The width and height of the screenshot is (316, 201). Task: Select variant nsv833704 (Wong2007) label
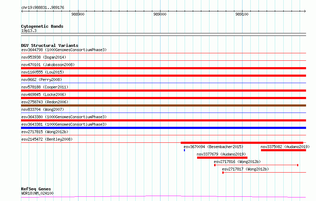(x=43, y=109)
